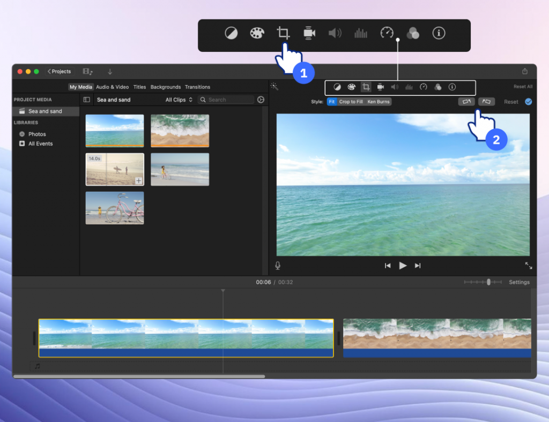Click the stabilization camera icon above the viewer
Image resolution: width=549 pixels, height=422 pixels.
380,87
